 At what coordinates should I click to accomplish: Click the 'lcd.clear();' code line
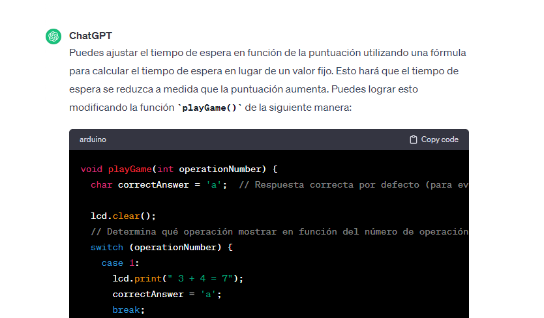coord(123,216)
